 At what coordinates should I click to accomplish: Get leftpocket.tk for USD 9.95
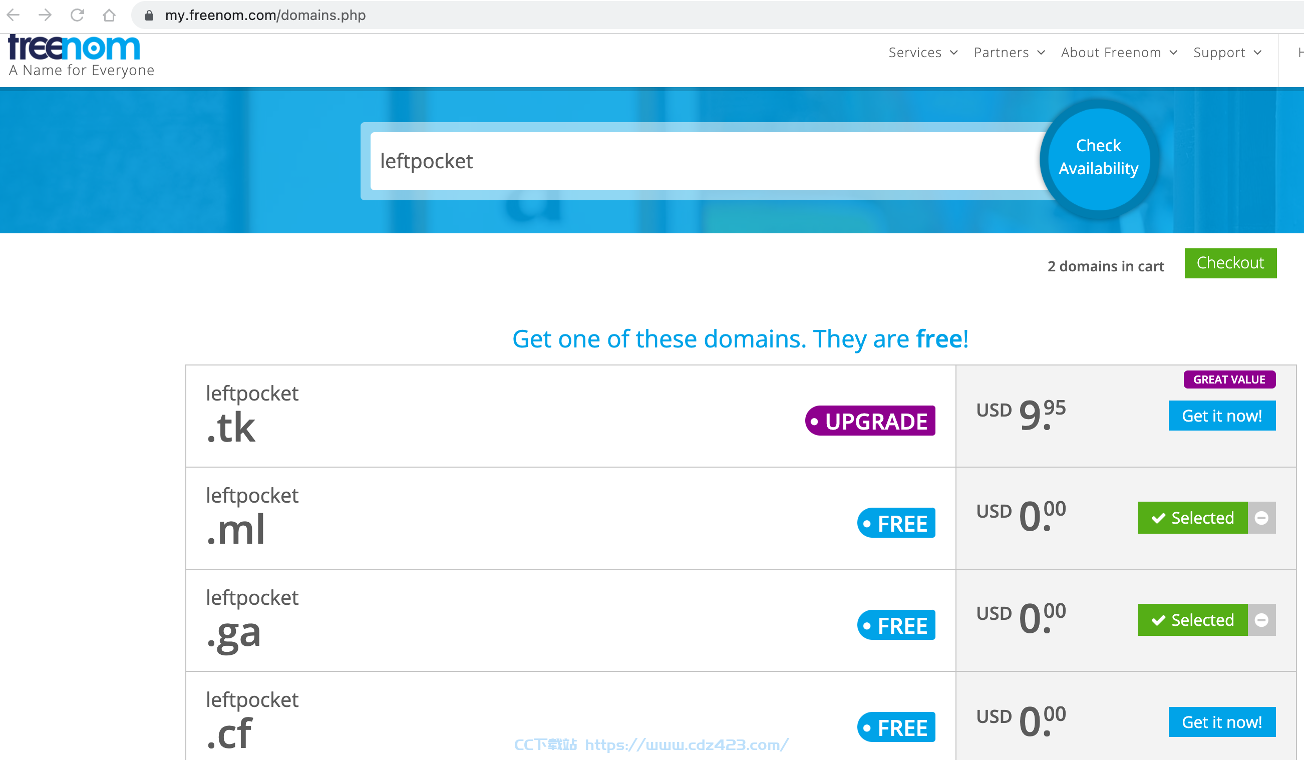pyautogui.click(x=1222, y=415)
